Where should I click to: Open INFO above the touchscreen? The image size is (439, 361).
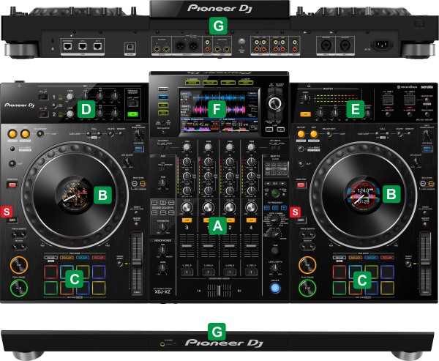(228, 83)
